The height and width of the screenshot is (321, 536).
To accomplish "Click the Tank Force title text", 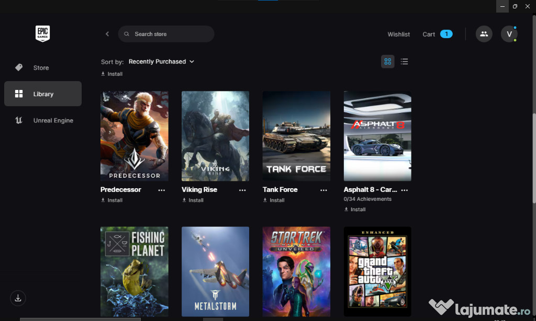I will pyautogui.click(x=280, y=190).
